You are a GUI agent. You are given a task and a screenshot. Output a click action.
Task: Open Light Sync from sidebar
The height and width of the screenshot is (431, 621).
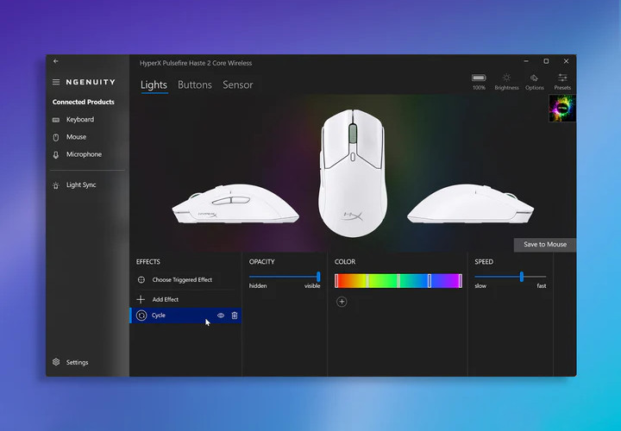click(x=81, y=184)
